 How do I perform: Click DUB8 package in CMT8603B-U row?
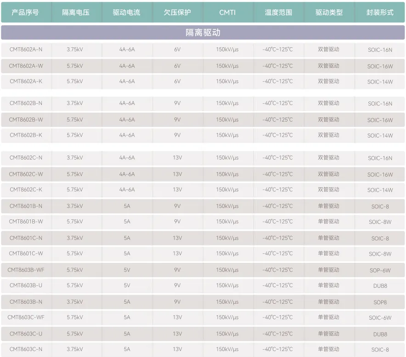[380, 286]
